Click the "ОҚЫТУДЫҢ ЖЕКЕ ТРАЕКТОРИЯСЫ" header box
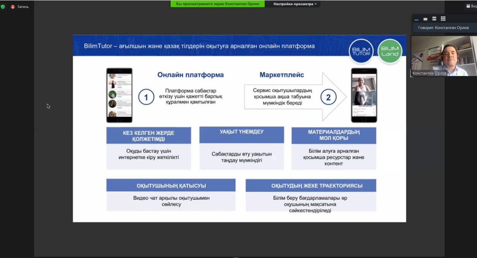The width and height of the screenshot is (477, 258). point(311,185)
